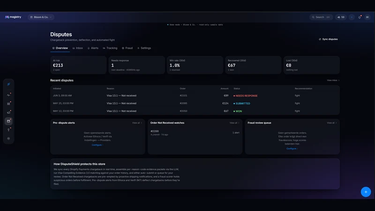Open the Settings tab
The image size is (375, 211).
tap(144, 48)
